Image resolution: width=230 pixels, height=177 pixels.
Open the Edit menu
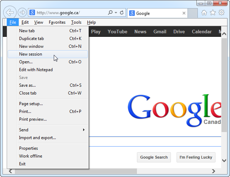25,22
